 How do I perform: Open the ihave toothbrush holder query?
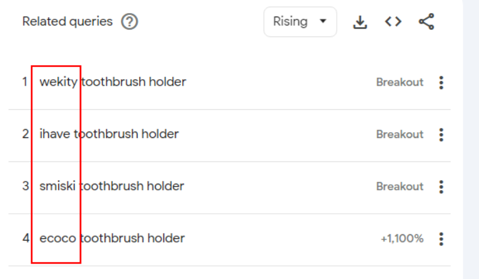(x=109, y=134)
